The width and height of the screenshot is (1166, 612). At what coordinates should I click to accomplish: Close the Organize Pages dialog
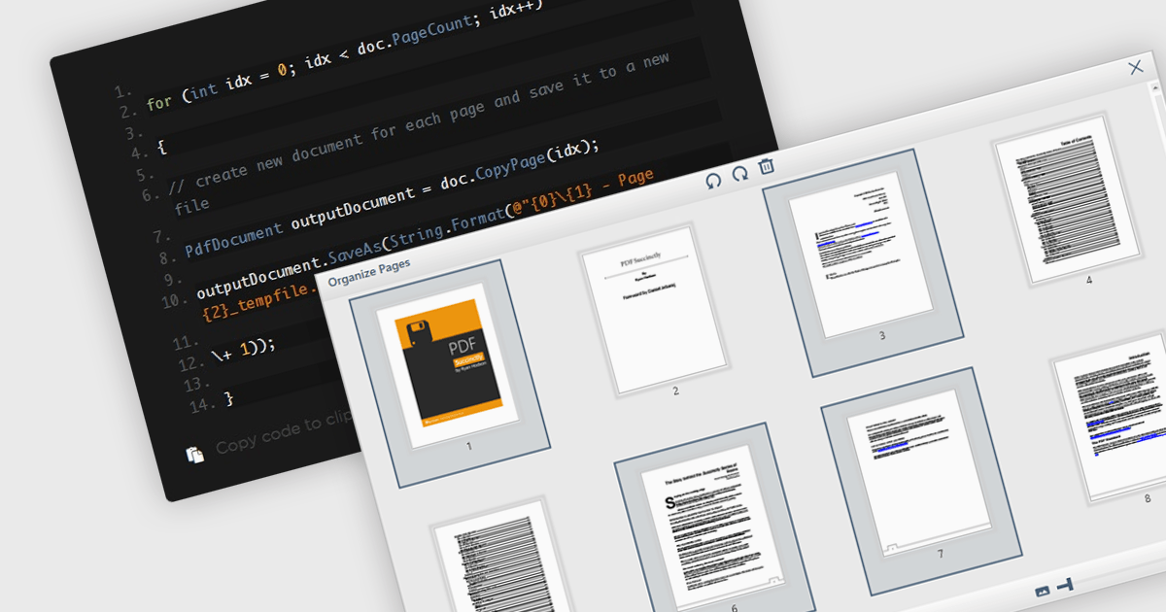click(1135, 67)
